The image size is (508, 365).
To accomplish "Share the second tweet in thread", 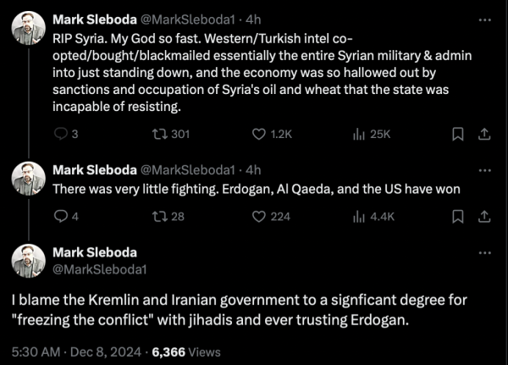I will [484, 216].
